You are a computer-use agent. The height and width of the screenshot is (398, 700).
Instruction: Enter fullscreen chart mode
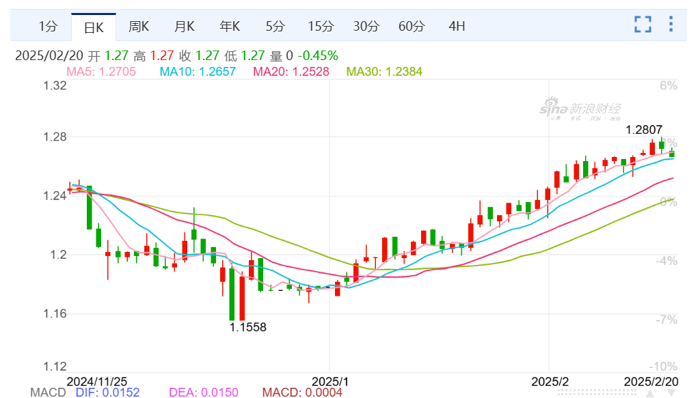coord(643,24)
